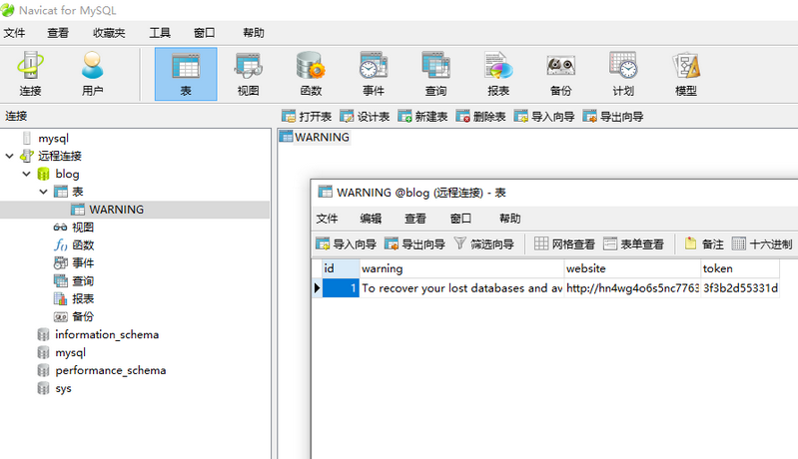Click the 备份 (Backup) toolbar icon
The image size is (798, 459).
tap(561, 74)
